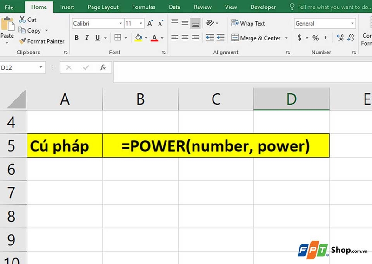Increase font size with larger A icon
Screen dimensions: 372x264
click(x=150, y=23)
